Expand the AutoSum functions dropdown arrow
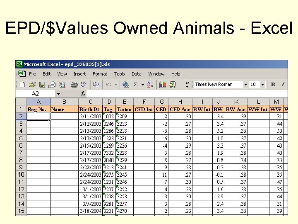298x224 pixels. pyautogui.click(x=142, y=85)
